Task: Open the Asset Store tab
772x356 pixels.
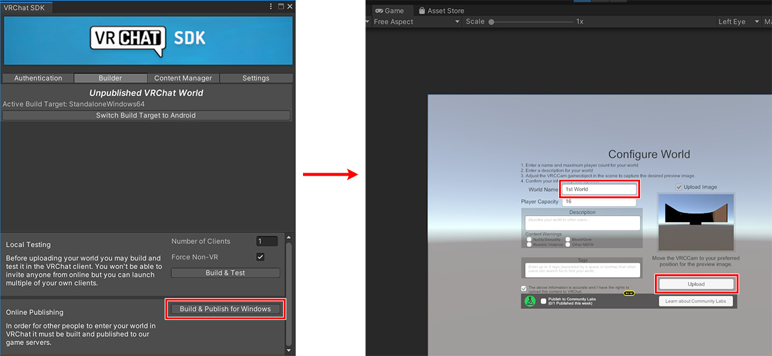Action: pyautogui.click(x=441, y=10)
